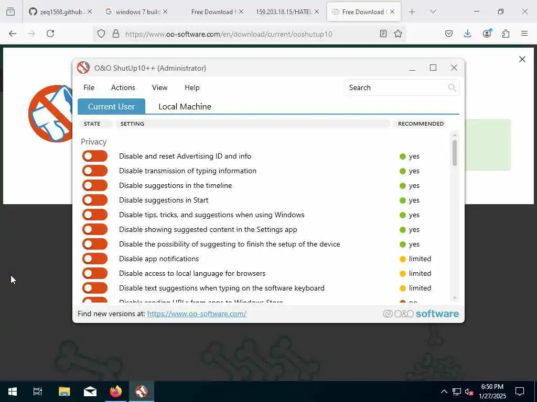Click yellow dot beside app notifications recommendation
Viewport: 537px width, 402px height.
click(x=403, y=259)
